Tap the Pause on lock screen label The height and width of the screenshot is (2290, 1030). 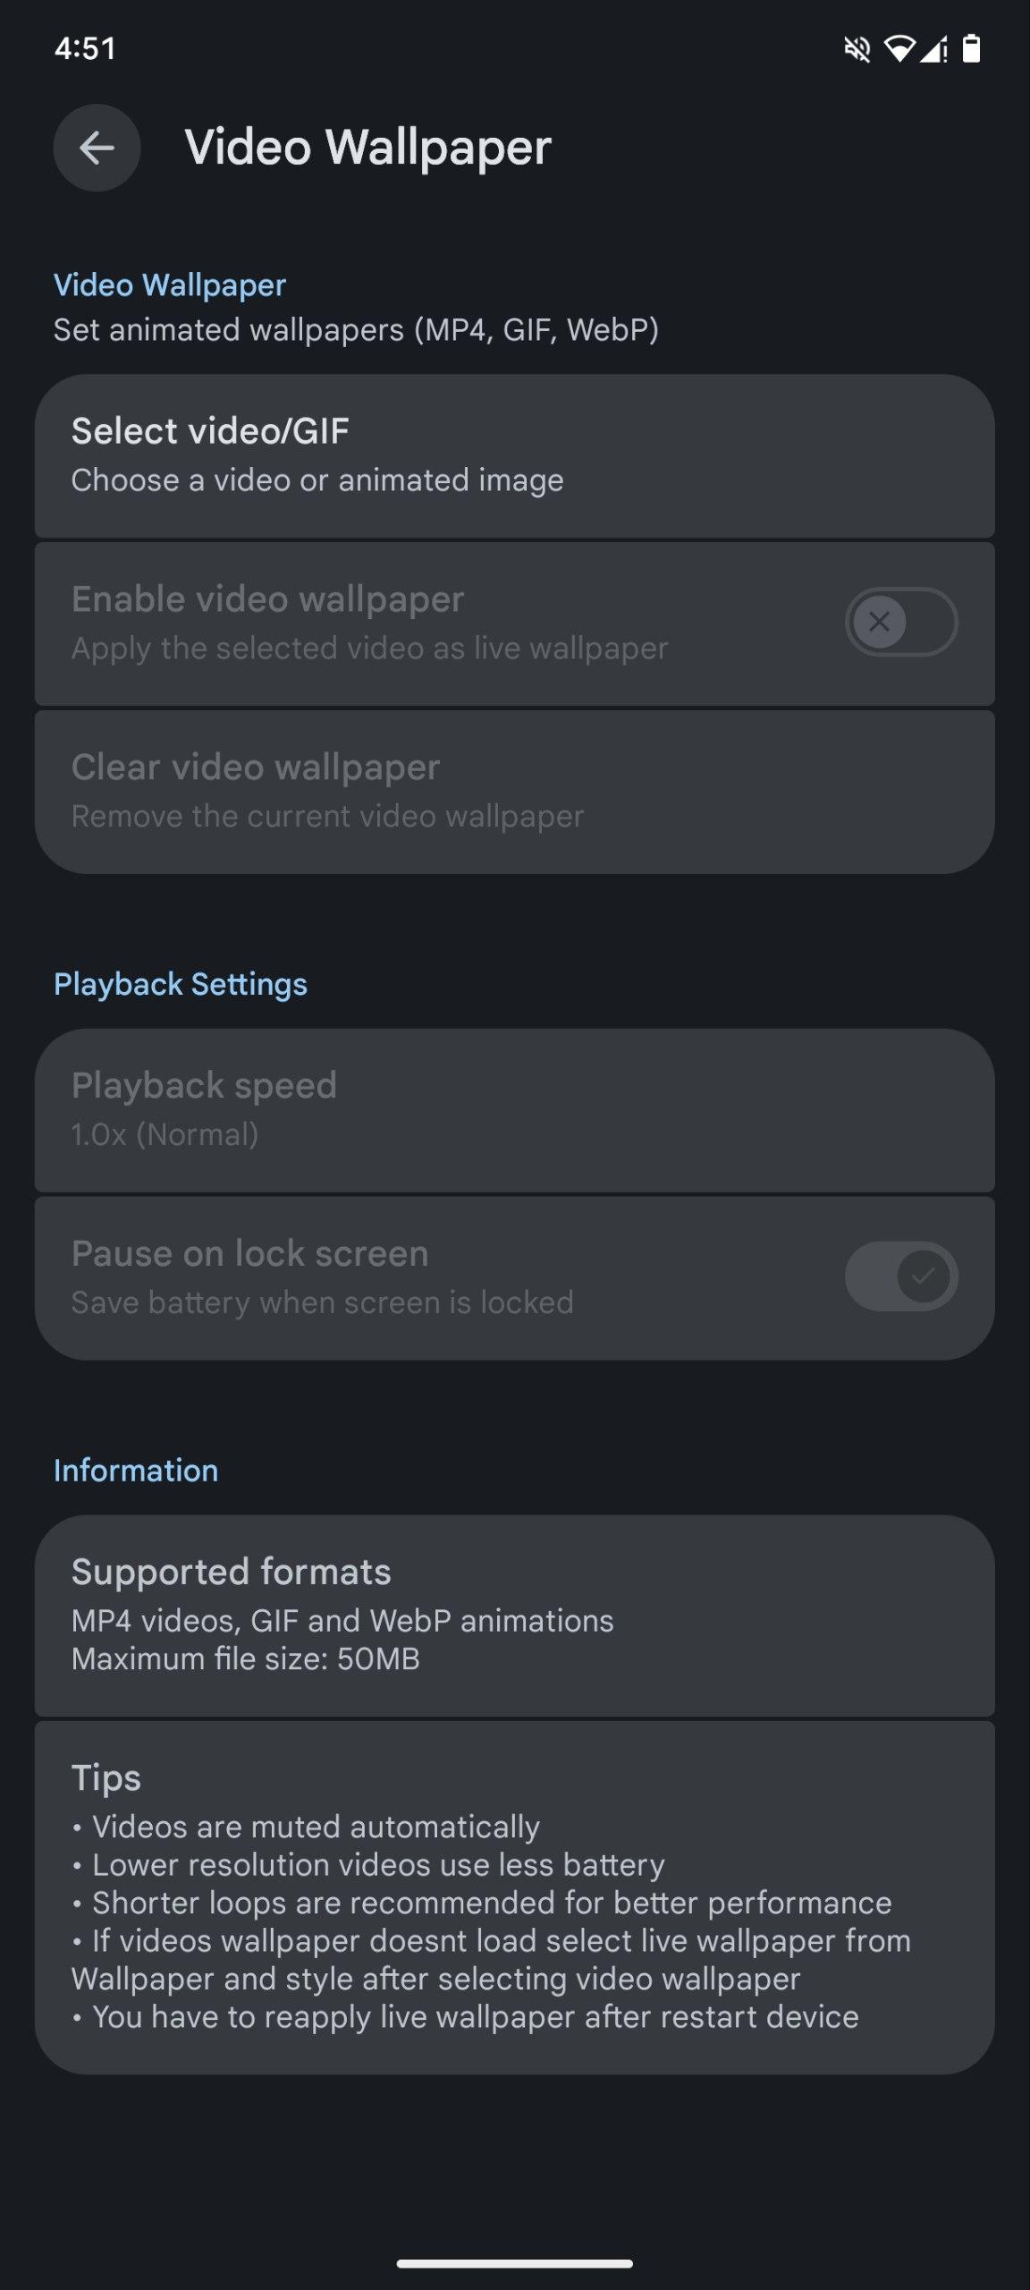(250, 1254)
